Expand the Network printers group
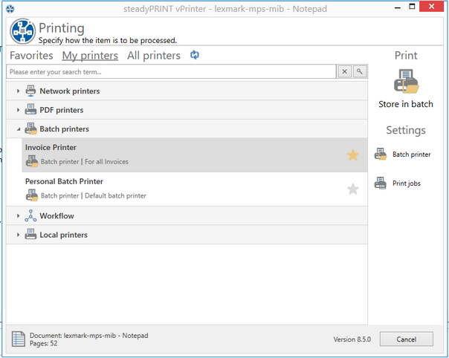This screenshot has height=358, width=449. (18, 91)
